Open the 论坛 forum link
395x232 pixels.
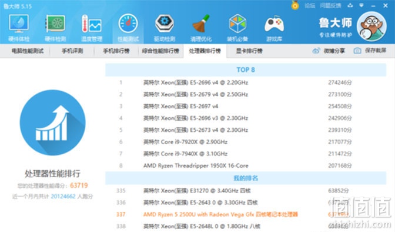310,5
